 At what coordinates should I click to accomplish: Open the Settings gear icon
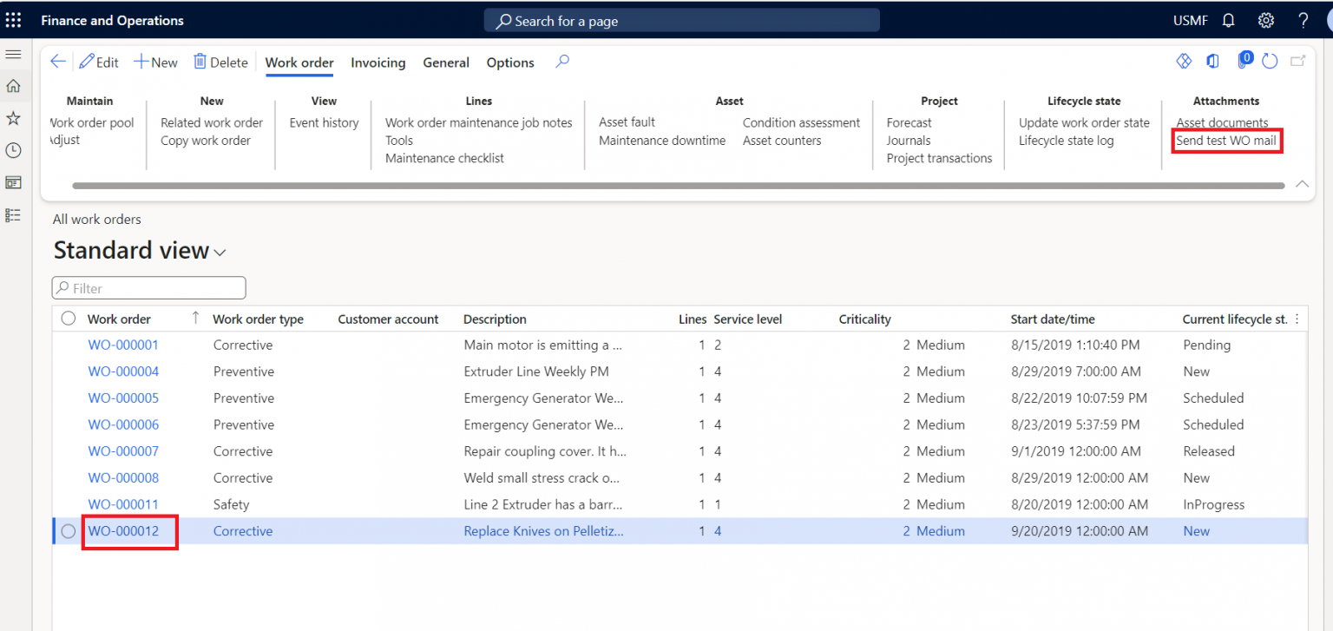(x=1265, y=19)
